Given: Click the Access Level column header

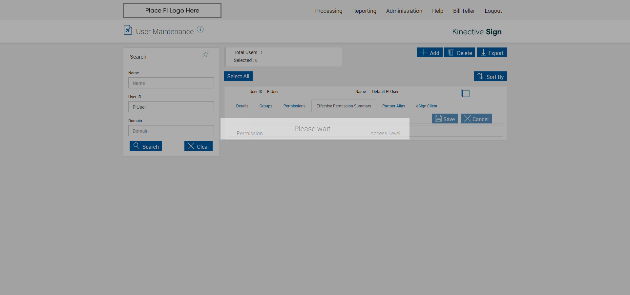Looking at the screenshot, I should point(385,133).
